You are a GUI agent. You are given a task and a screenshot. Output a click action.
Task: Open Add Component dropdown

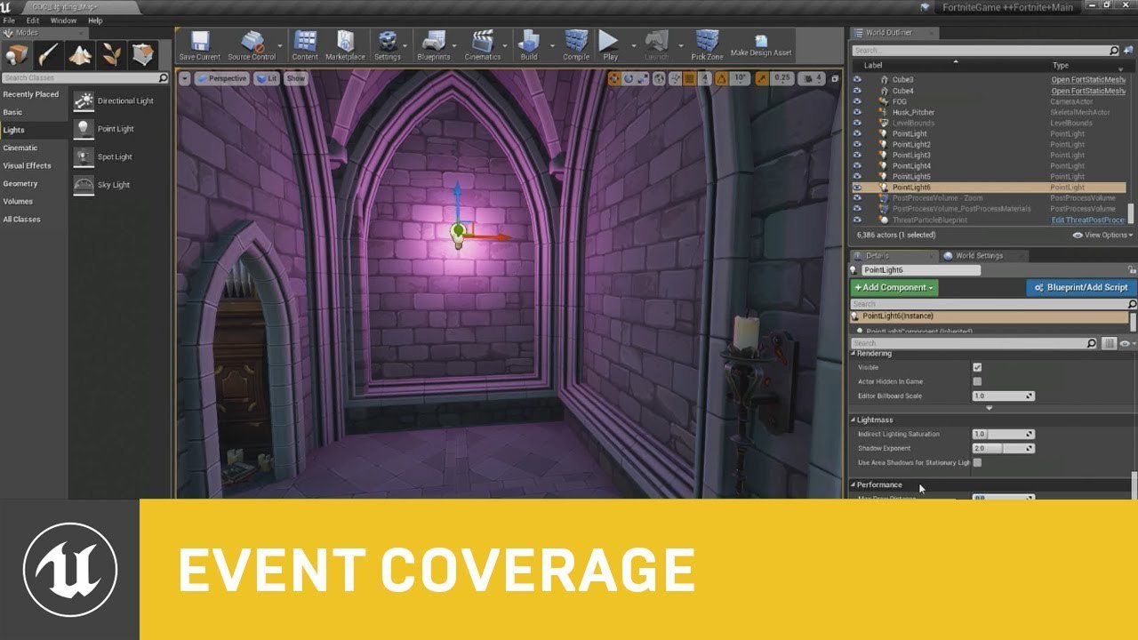click(894, 287)
